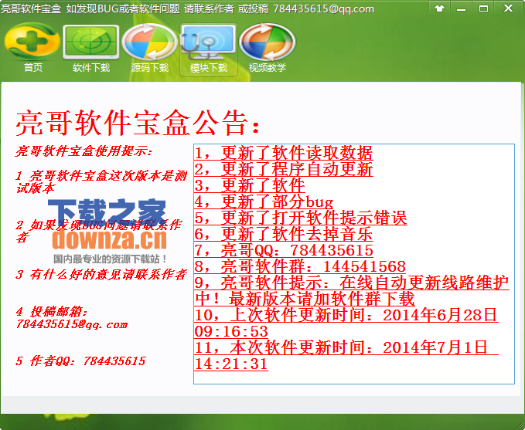Click link 10 上次软件更新时间
The image size is (525, 430).
pyautogui.click(x=346, y=323)
